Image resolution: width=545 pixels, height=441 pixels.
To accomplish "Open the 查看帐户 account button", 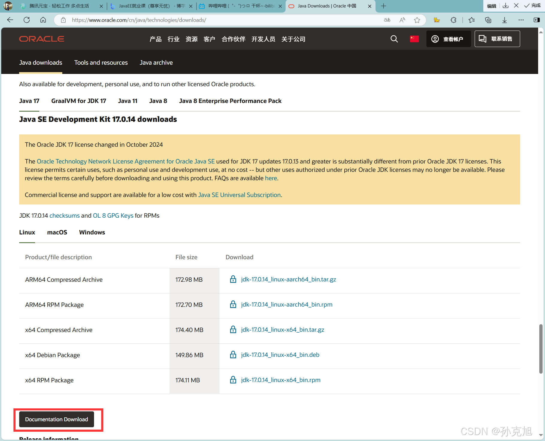I will [448, 39].
